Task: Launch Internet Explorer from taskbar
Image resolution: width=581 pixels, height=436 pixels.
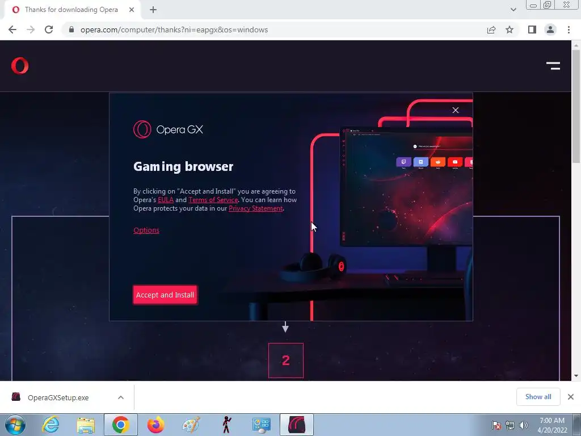Action: pyautogui.click(x=50, y=425)
